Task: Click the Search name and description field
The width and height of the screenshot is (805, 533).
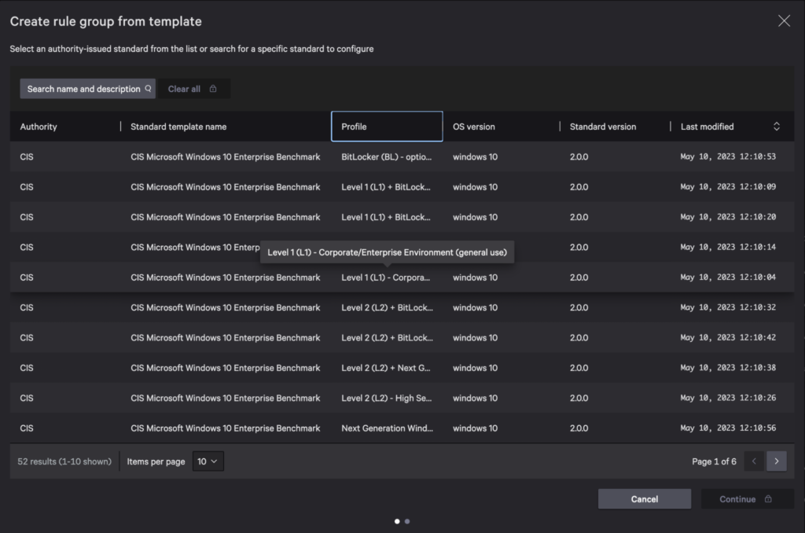Action: point(81,88)
